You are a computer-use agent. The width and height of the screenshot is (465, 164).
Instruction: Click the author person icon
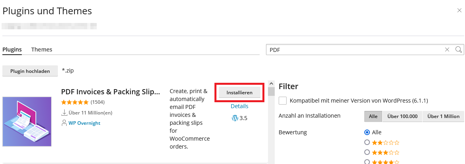click(x=64, y=123)
